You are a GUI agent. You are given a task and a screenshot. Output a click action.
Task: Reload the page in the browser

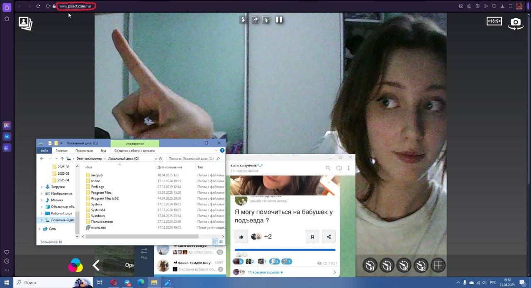click(38, 6)
